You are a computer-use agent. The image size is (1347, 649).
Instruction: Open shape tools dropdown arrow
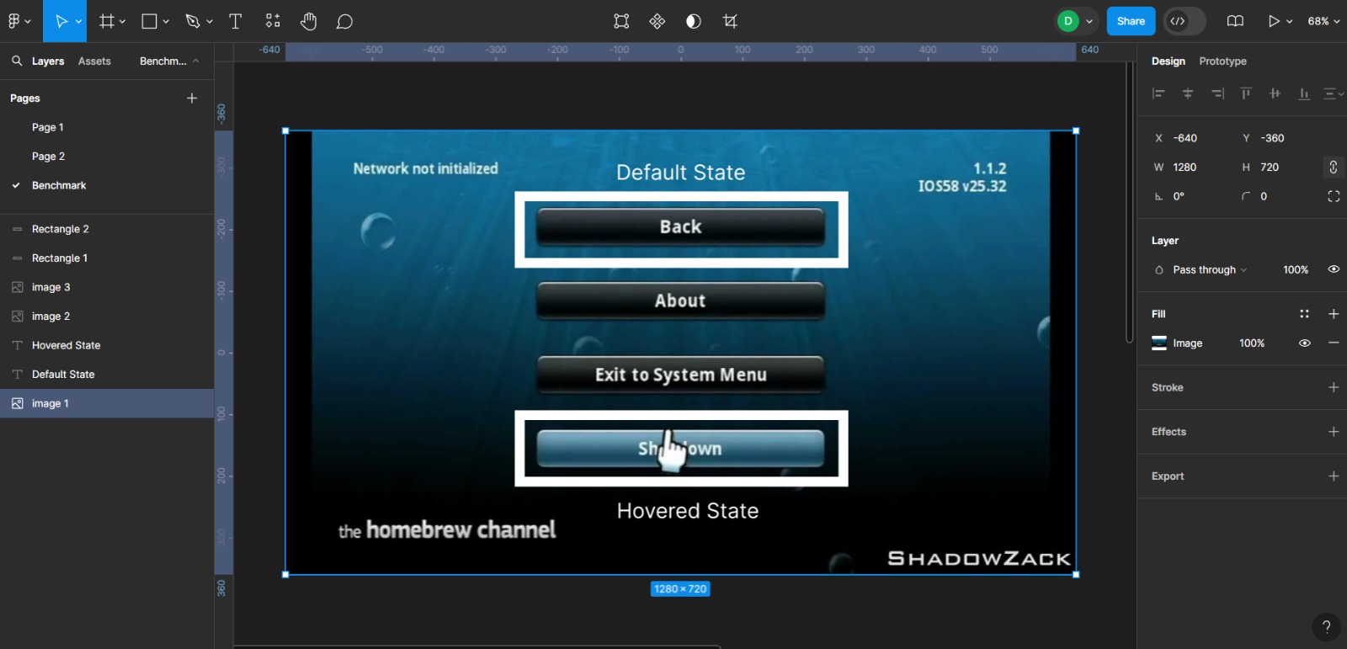click(166, 21)
